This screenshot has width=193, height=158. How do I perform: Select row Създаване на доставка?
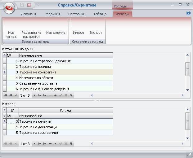coord(60,83)
